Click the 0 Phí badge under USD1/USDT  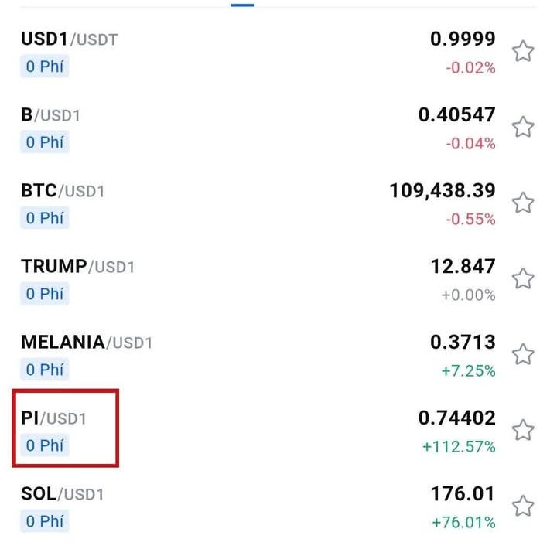[44, 67]
